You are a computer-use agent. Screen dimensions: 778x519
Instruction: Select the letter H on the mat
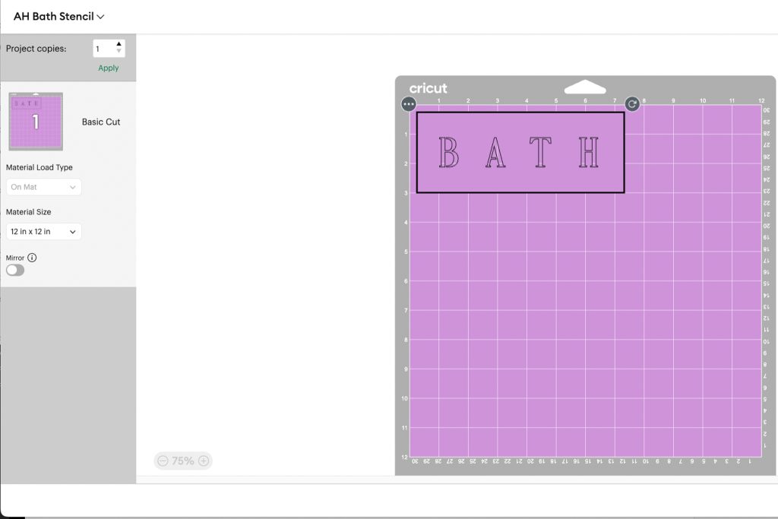[x=588, y=153]
